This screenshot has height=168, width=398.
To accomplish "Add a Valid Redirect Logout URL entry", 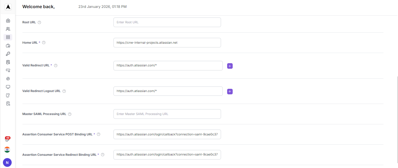I will point(230,91).
